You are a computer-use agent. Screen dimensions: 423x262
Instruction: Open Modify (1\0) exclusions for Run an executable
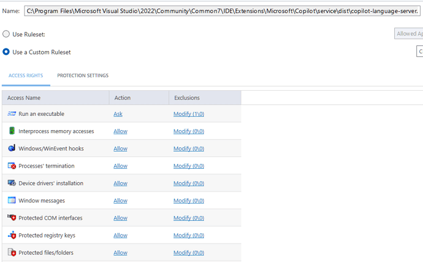point(189,114)
